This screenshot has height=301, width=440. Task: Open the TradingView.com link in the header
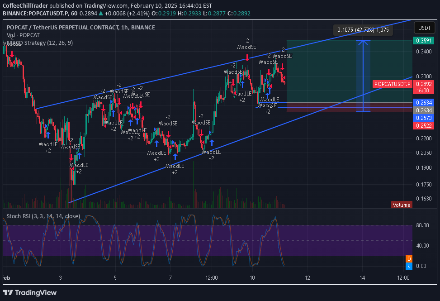tap(106, 5)
